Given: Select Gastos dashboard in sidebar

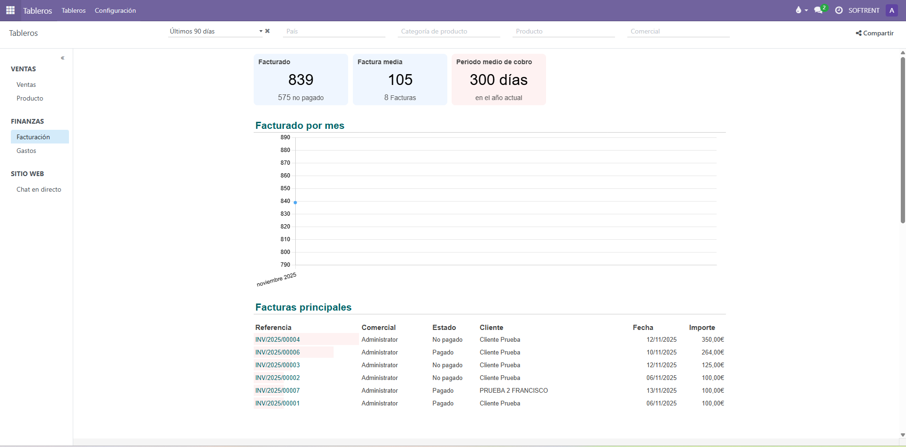Looking at the screenshot, I should (x=26, y=151).
